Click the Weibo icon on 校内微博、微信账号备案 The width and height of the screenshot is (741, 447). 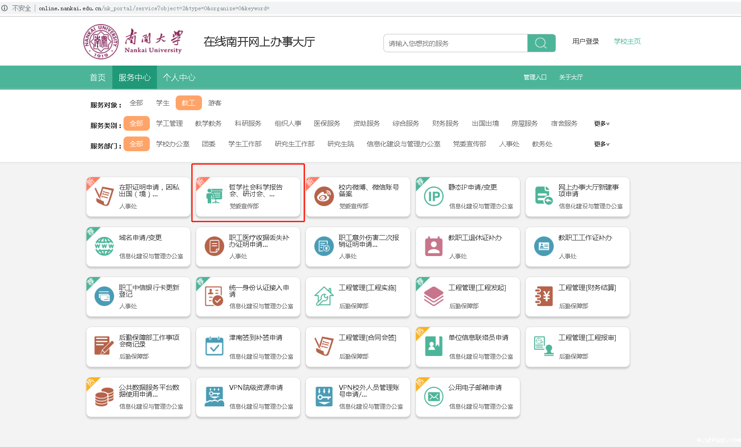(324, 195)
